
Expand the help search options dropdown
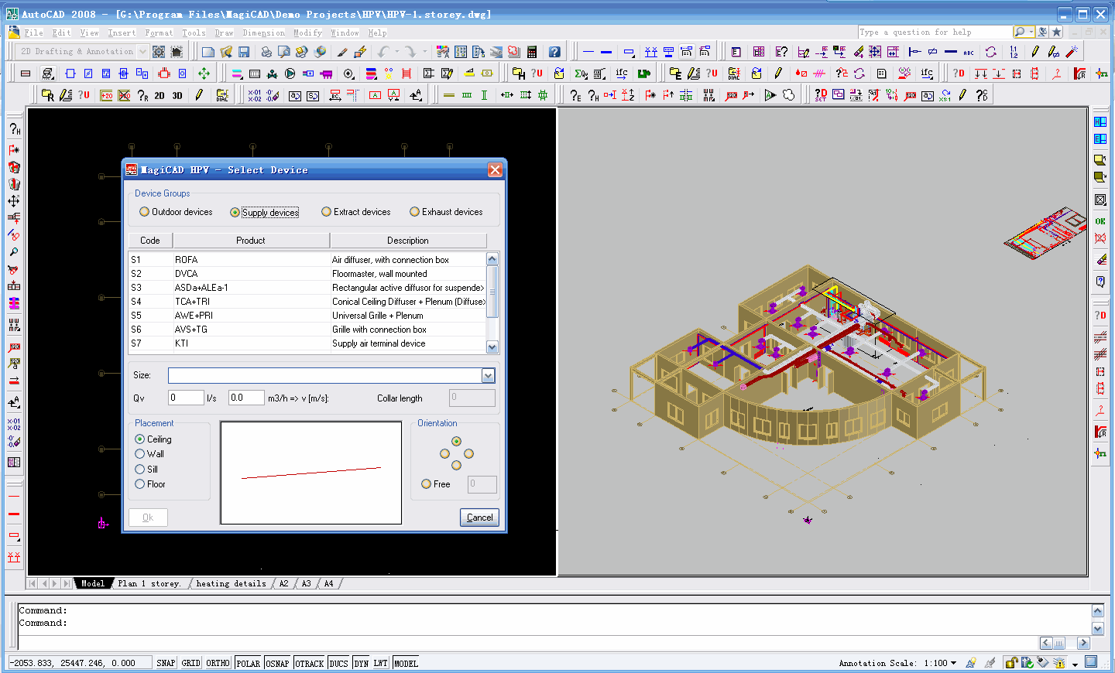coord(1031,32)
